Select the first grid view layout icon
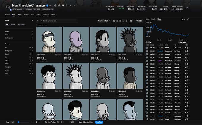Viewport: 202px width, 125px height. [114, 21]
